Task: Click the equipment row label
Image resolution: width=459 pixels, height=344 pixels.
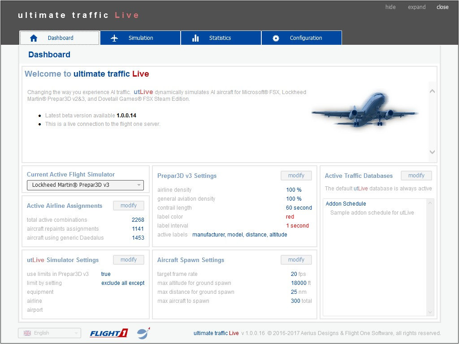Action: click(40, 292)
